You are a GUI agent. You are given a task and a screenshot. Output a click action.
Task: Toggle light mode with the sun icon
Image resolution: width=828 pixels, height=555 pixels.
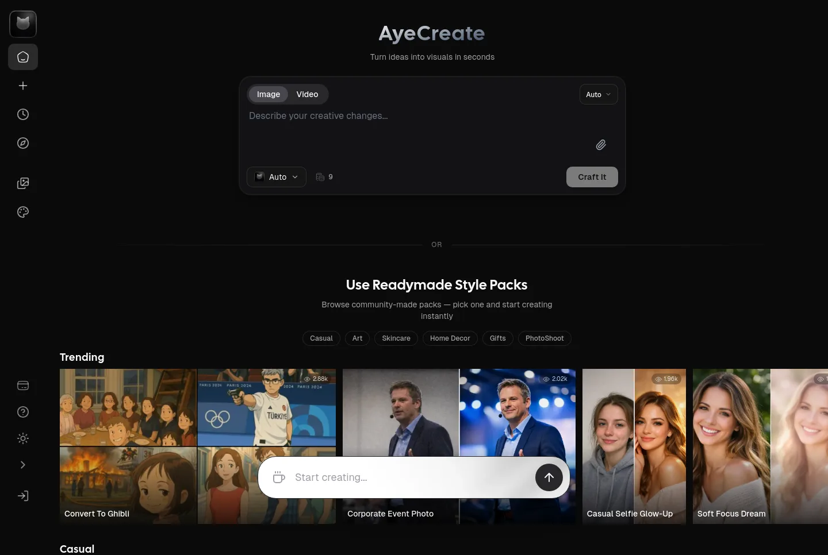coord(23,438)
